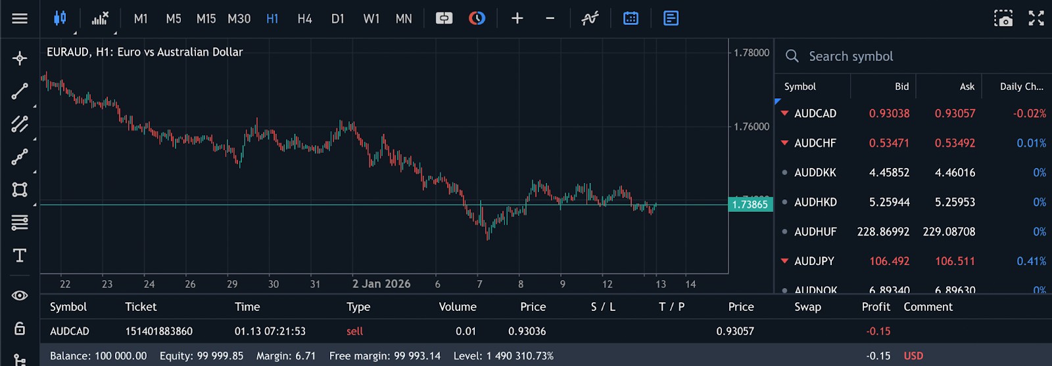
Task: Zoom out the chart with minus
Action: pos(550,18)
